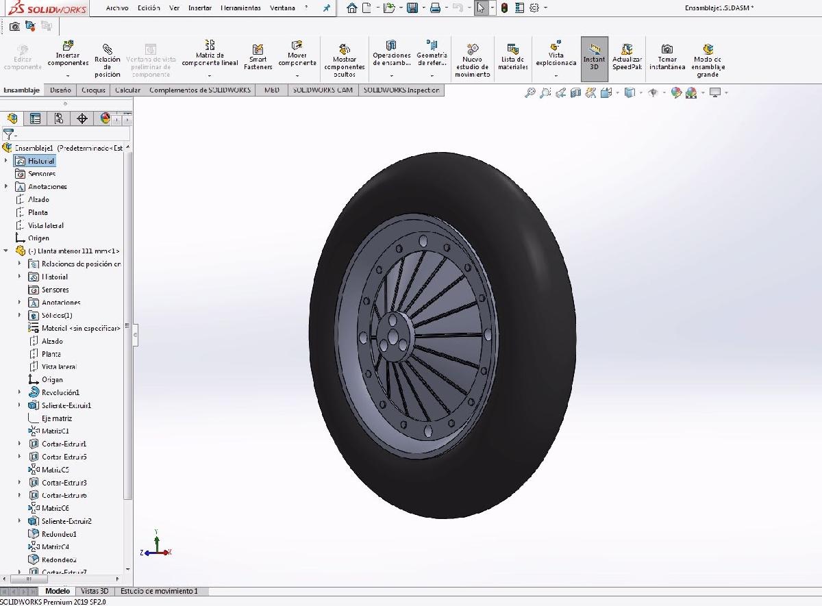
Task: Save the assembly with the floppy disk icon
Action: coord(412,8)
